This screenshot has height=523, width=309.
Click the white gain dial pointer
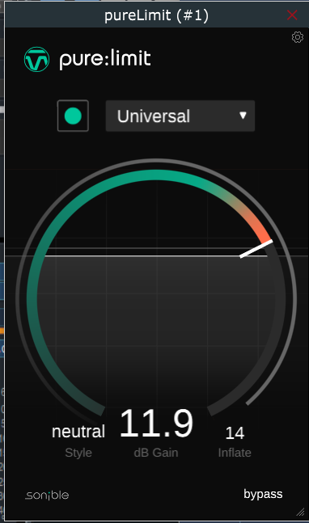256,248
